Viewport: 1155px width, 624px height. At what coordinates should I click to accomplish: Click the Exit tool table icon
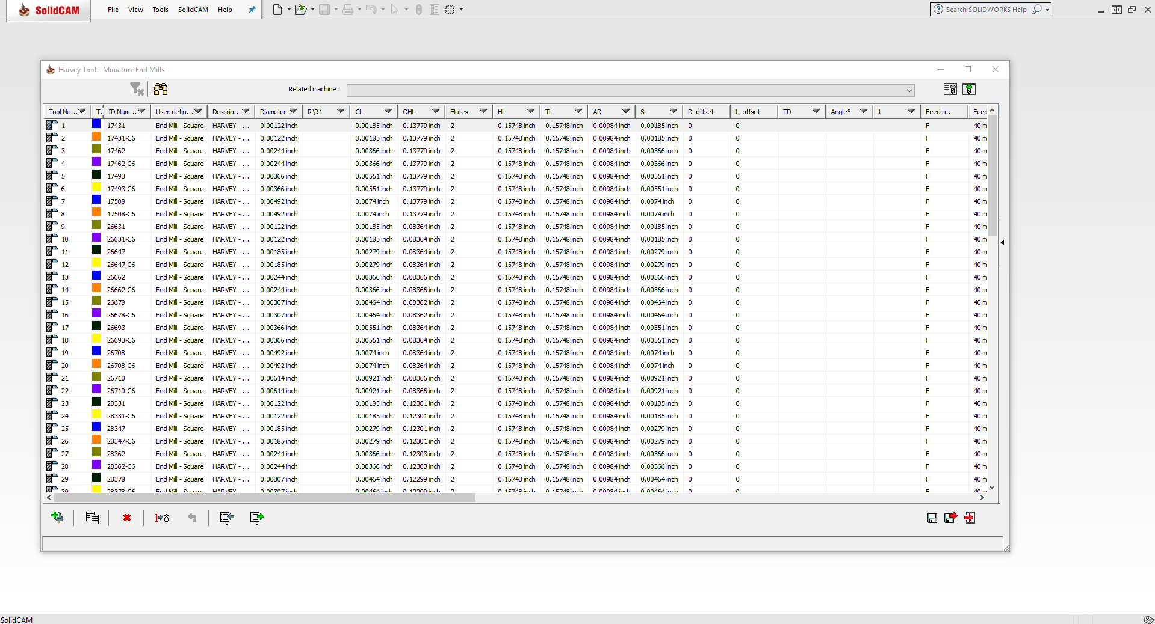point(970,518)
